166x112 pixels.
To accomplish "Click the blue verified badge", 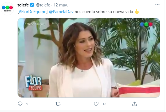I will click(32, 5).
